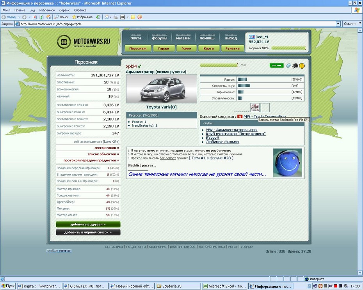
Task: Open the Forward history dropdown arrow
Action: click(29, 17)
